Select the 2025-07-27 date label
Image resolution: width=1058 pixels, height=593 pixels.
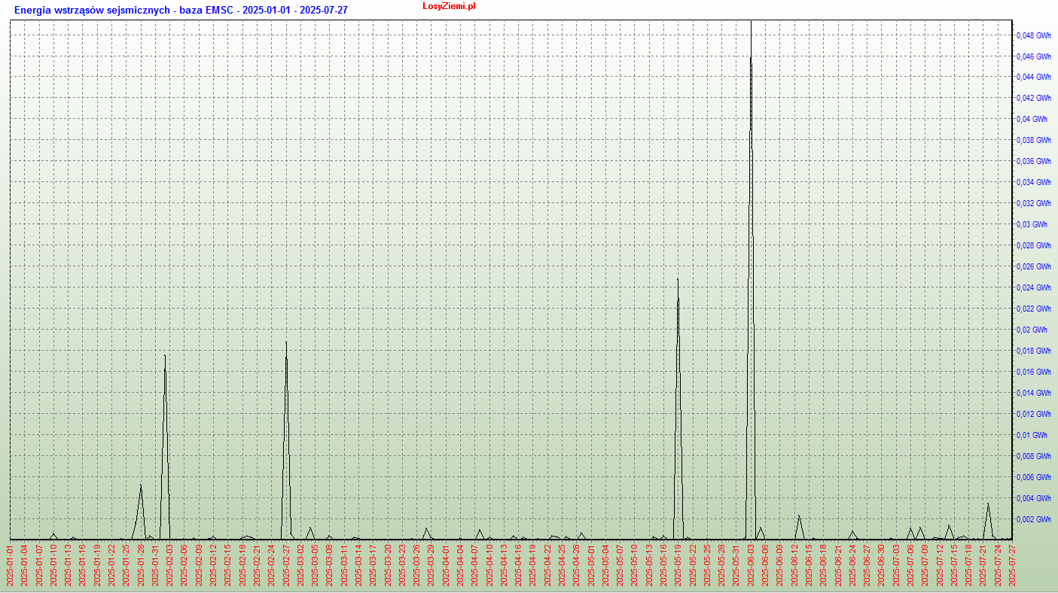pyautogui.click(x=1012, y=564)
